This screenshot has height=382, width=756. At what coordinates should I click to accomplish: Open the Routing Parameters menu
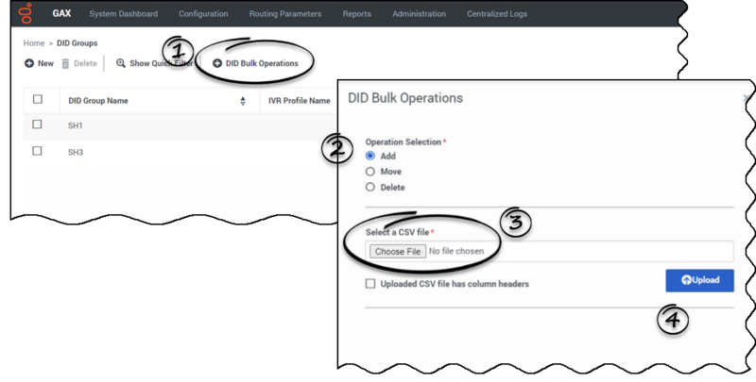[x=285, y=14]
